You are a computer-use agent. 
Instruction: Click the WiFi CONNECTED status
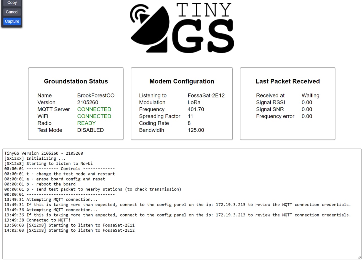point(94,116)
